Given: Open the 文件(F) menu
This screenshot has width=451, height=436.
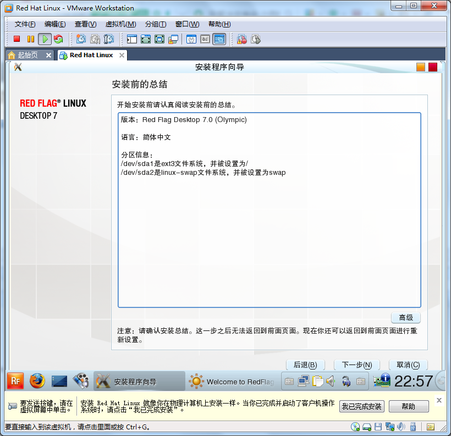Looking at the screenshot, I should 25,24.
